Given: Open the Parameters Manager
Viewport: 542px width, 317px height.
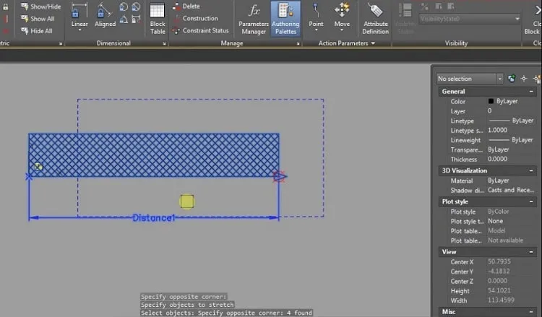Looking at the screenshot, I should pos(254,19).
